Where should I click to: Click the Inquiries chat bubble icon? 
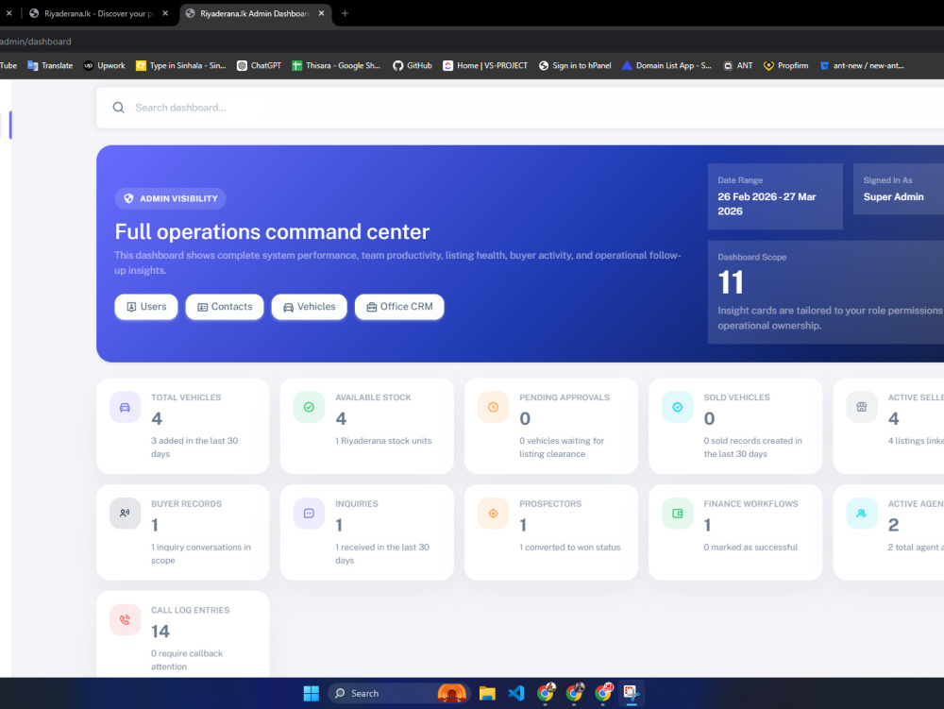309,514
